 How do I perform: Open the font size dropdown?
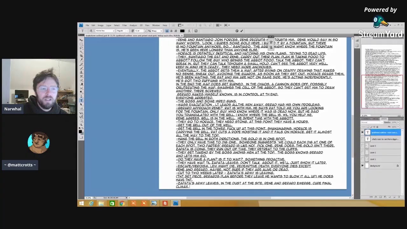[145, 31]
